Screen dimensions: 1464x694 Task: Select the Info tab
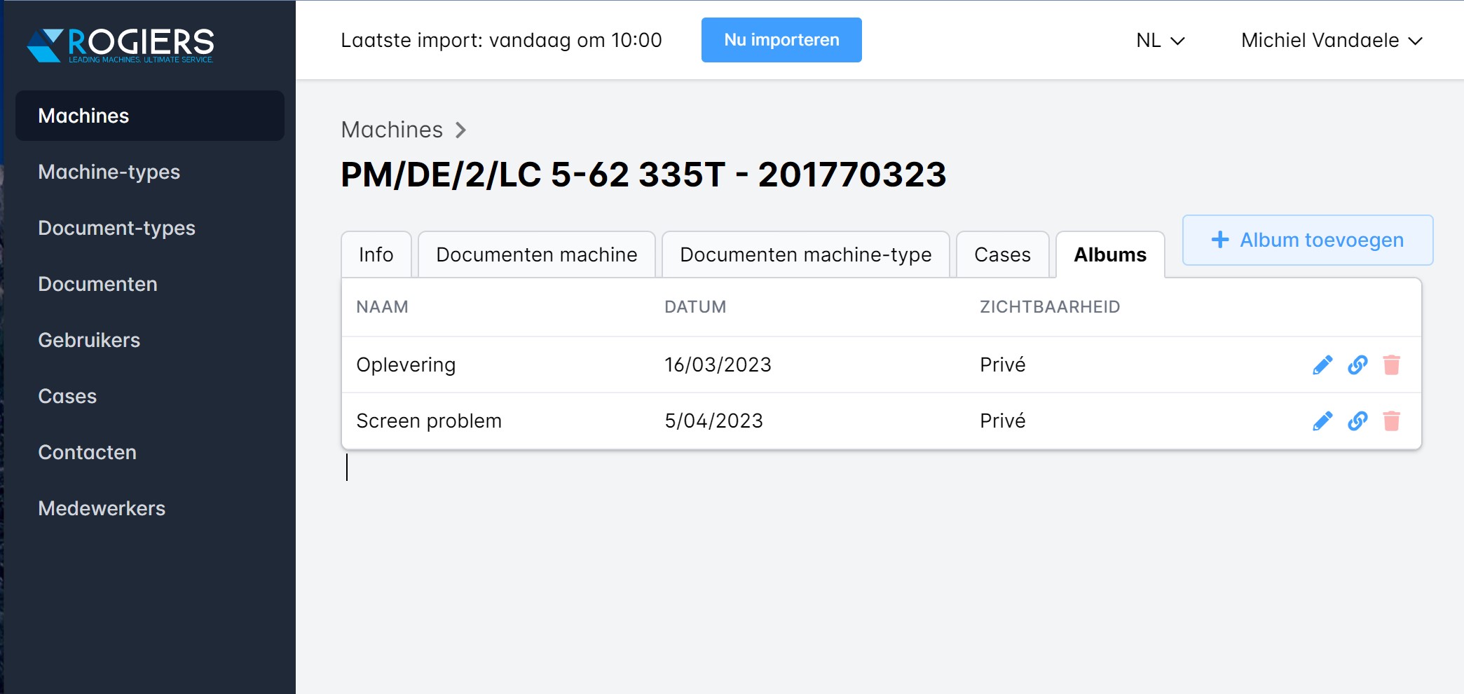click(x=376, y=254)
